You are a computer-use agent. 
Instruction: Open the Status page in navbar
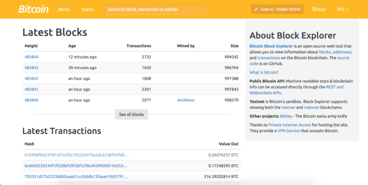(88, 10)
